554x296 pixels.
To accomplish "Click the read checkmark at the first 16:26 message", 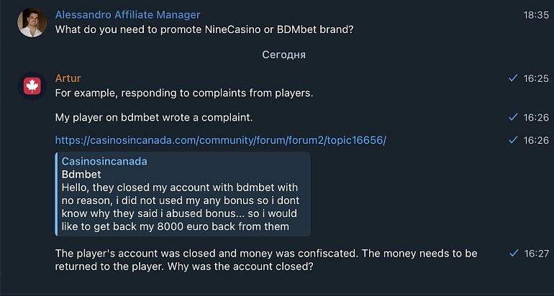I will click(x=513, y=117).
